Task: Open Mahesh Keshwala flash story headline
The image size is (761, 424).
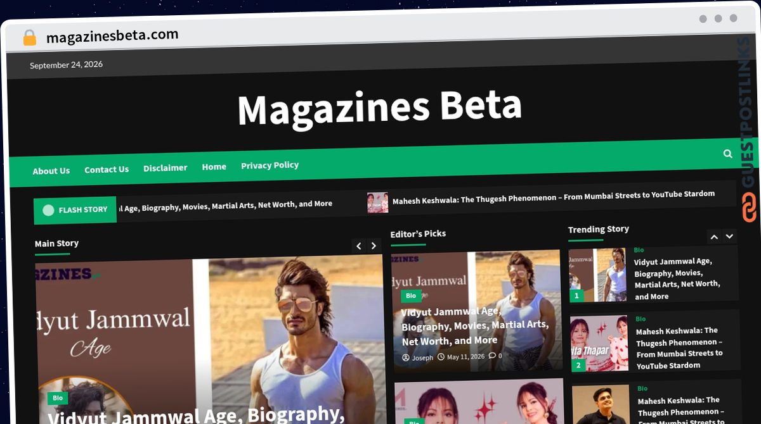Action: click(554, 196)
